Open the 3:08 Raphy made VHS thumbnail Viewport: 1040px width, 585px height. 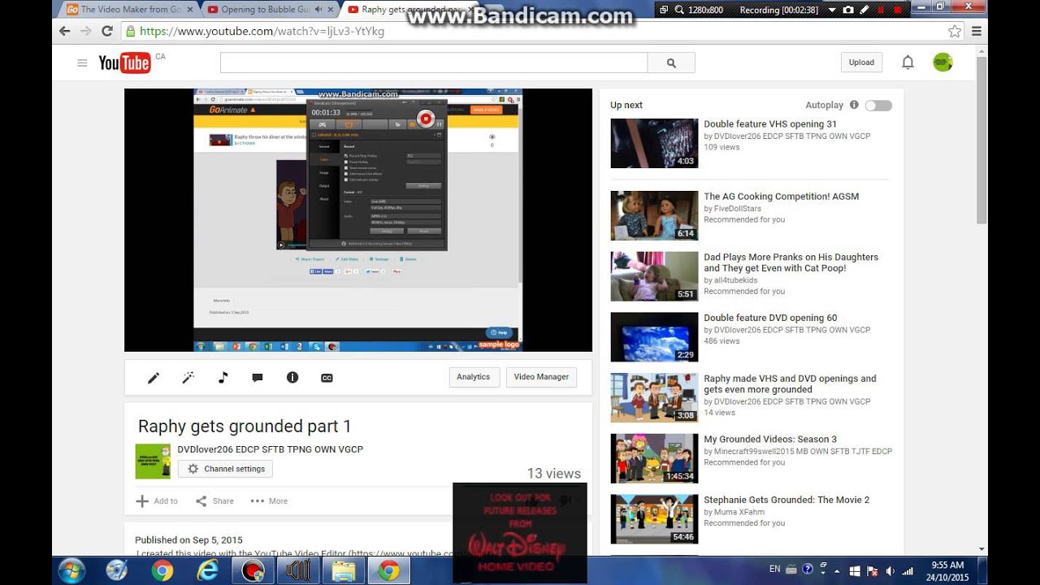[x=654, y=398]
